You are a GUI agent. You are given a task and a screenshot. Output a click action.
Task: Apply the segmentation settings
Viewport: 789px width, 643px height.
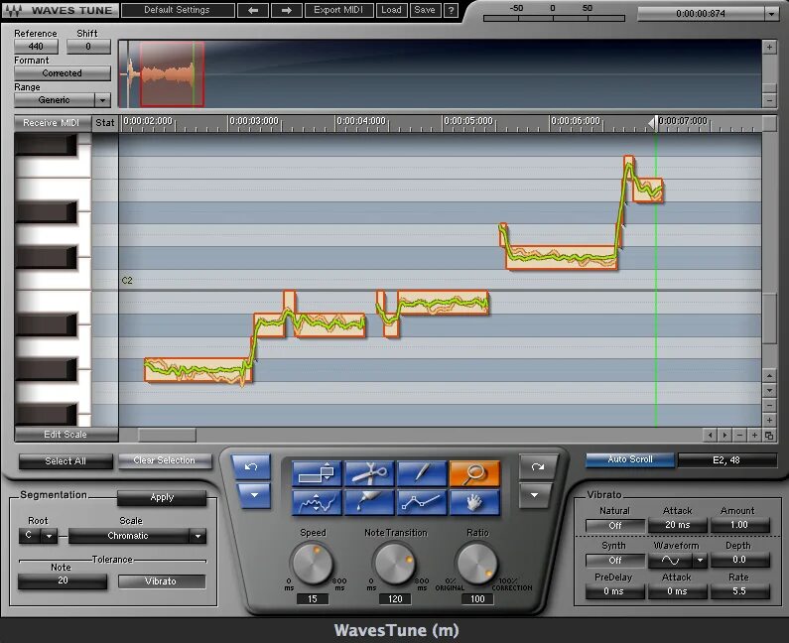click(x=162, y=497)
